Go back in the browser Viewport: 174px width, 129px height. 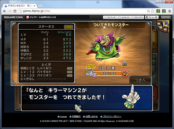[5, 11]
